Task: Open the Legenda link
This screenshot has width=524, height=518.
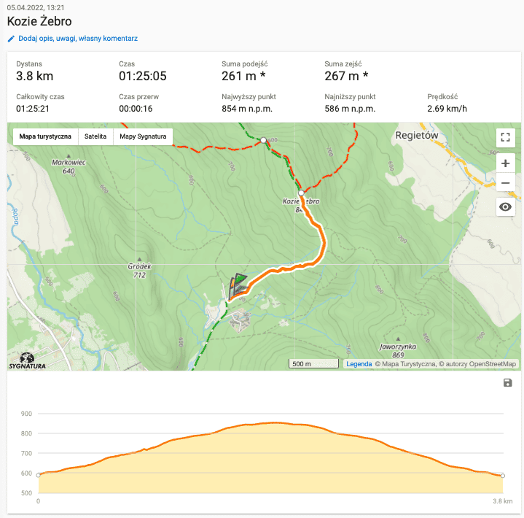Action: [359, 364]
